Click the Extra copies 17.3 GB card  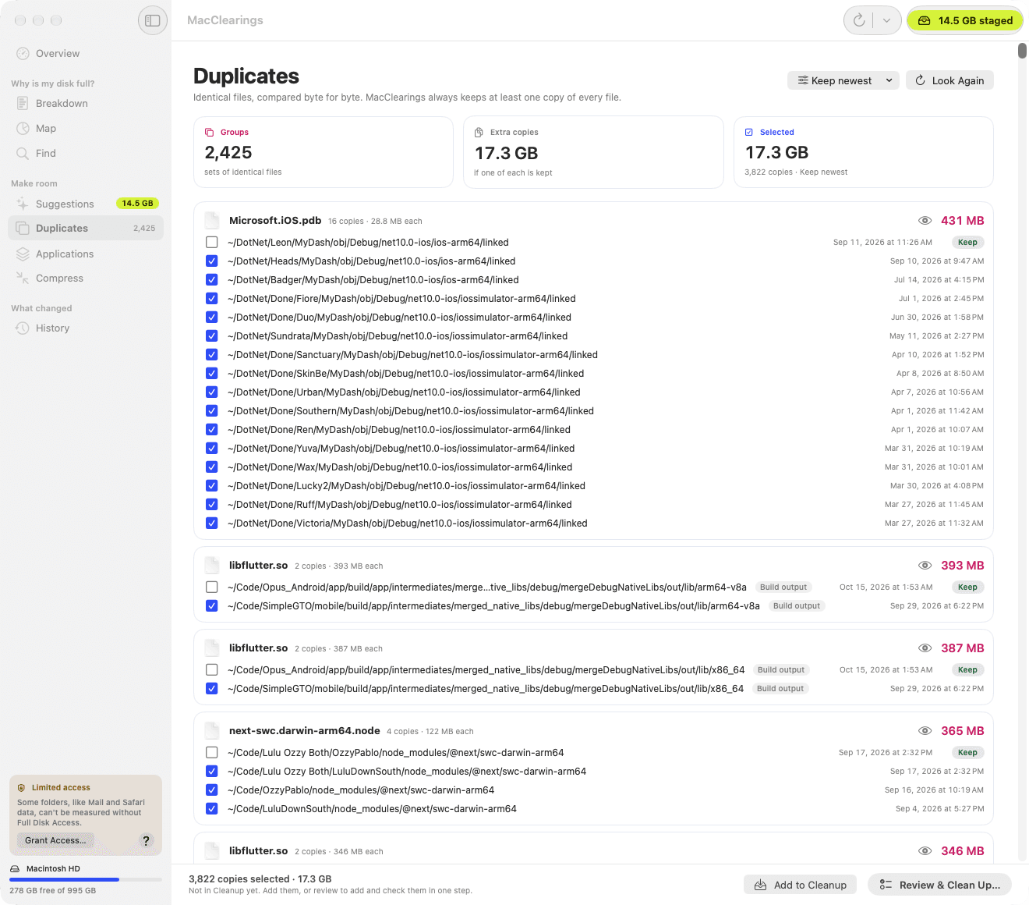point(593,152)
